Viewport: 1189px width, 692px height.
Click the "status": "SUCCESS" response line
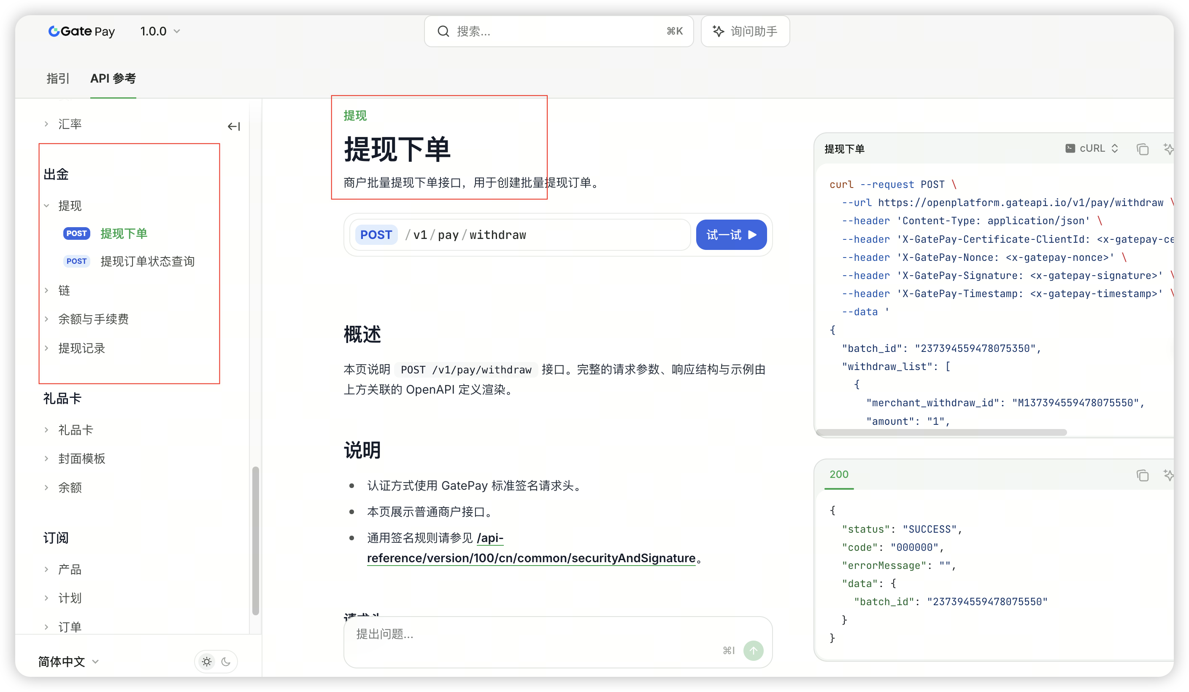901,529
